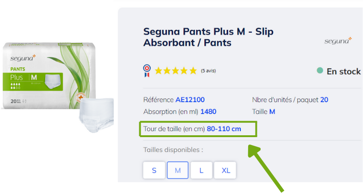
Task: Open the 5 avis reviews link
Action: pyautogui.click(x=208, y=71)
